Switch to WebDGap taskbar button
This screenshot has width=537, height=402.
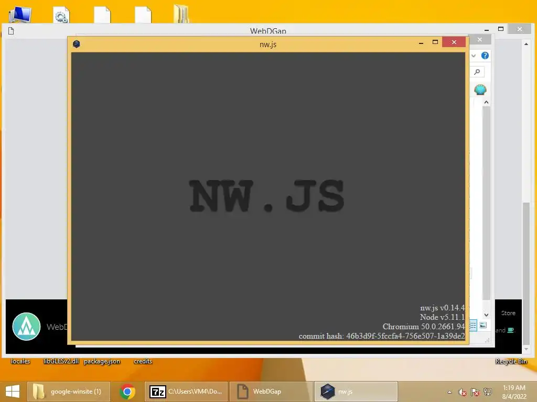pyautogui.click(x=271, y=392)
